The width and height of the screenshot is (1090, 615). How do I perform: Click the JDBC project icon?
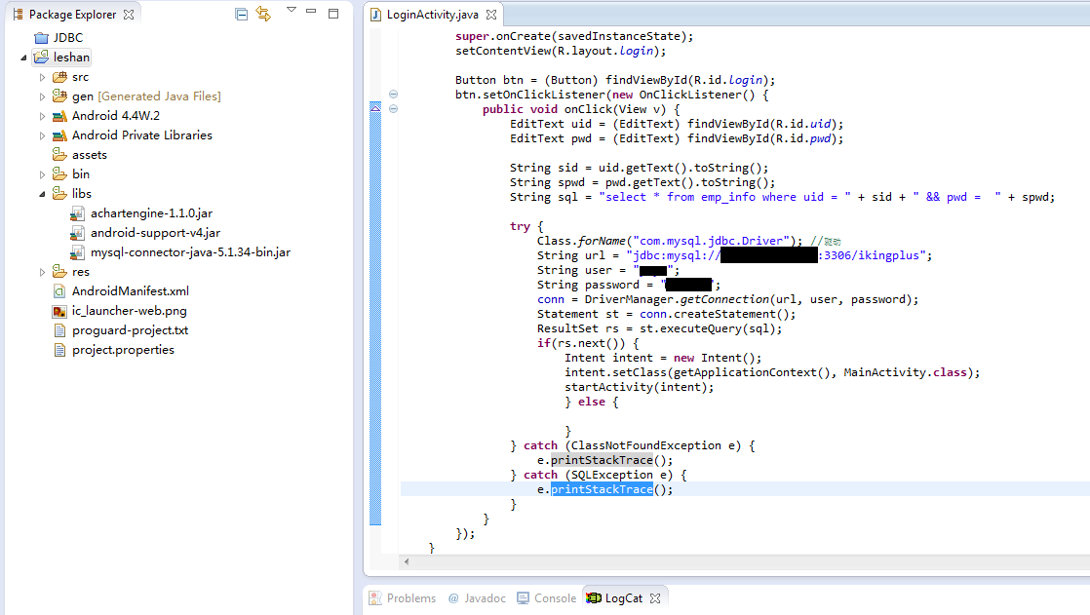pyautogui.click(x=41, y=38)
